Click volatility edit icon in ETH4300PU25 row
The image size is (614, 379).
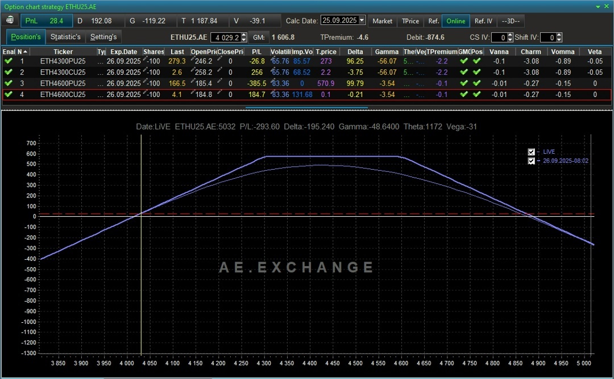tap(273, 59)
